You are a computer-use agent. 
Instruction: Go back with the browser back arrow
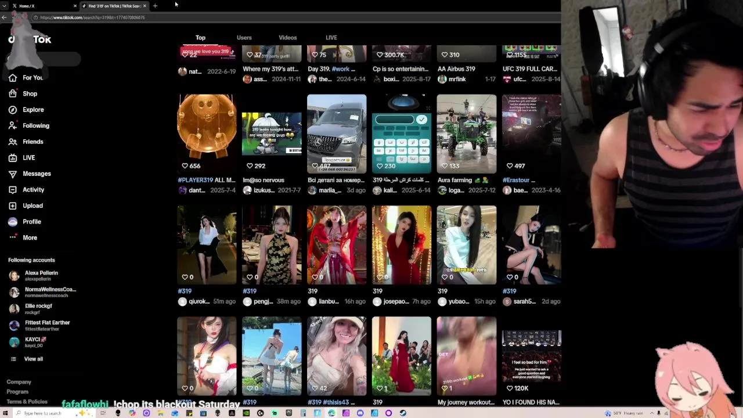point(4,17)
